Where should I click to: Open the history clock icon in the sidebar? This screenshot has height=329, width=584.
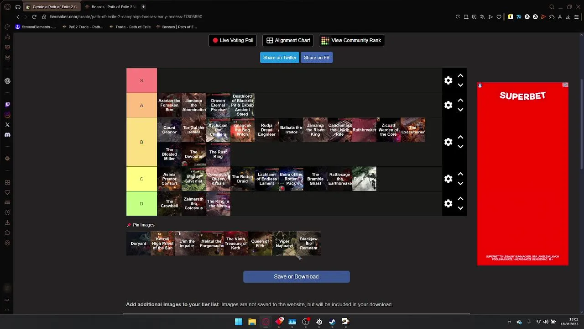[x=7, y=212]
